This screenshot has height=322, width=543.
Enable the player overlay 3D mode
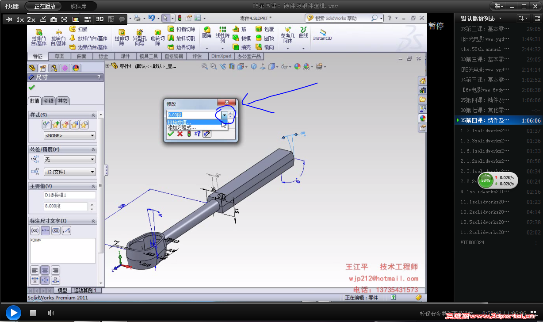(x=99, y=19)
